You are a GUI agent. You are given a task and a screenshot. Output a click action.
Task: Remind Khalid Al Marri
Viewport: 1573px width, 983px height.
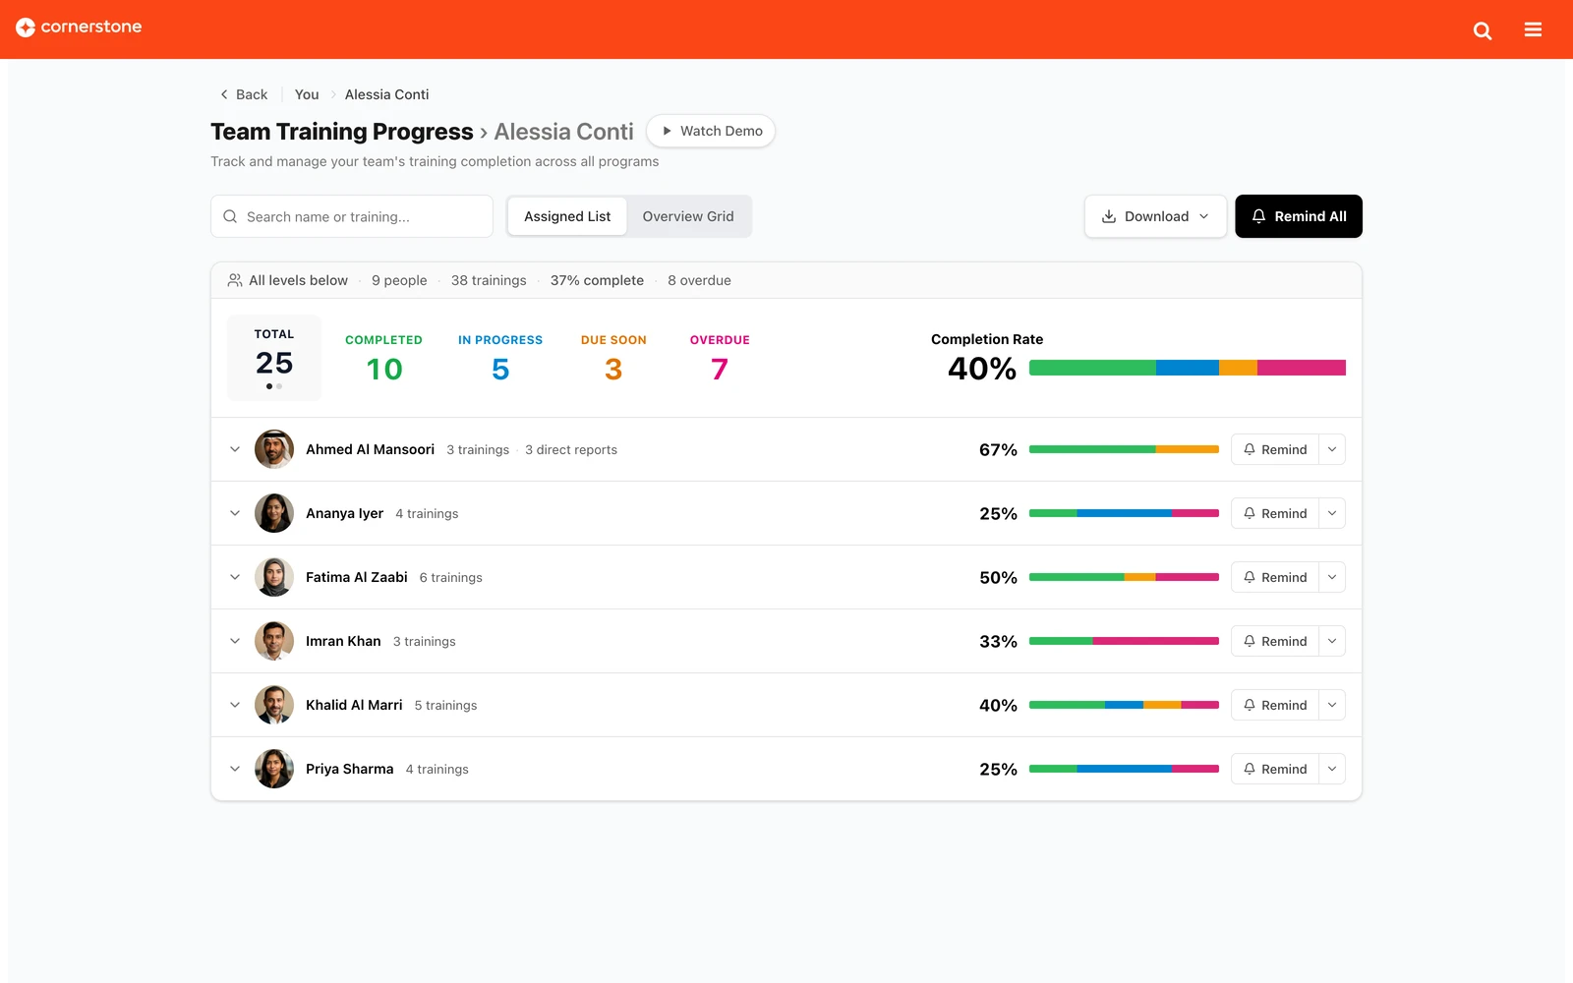1275,705
